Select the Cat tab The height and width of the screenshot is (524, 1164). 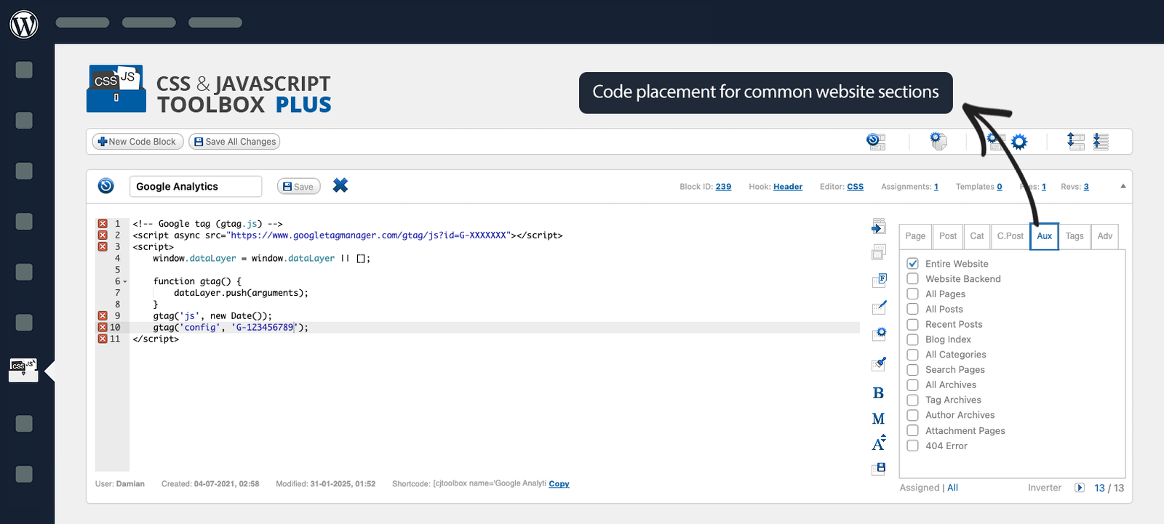click(x=977, y=236)
